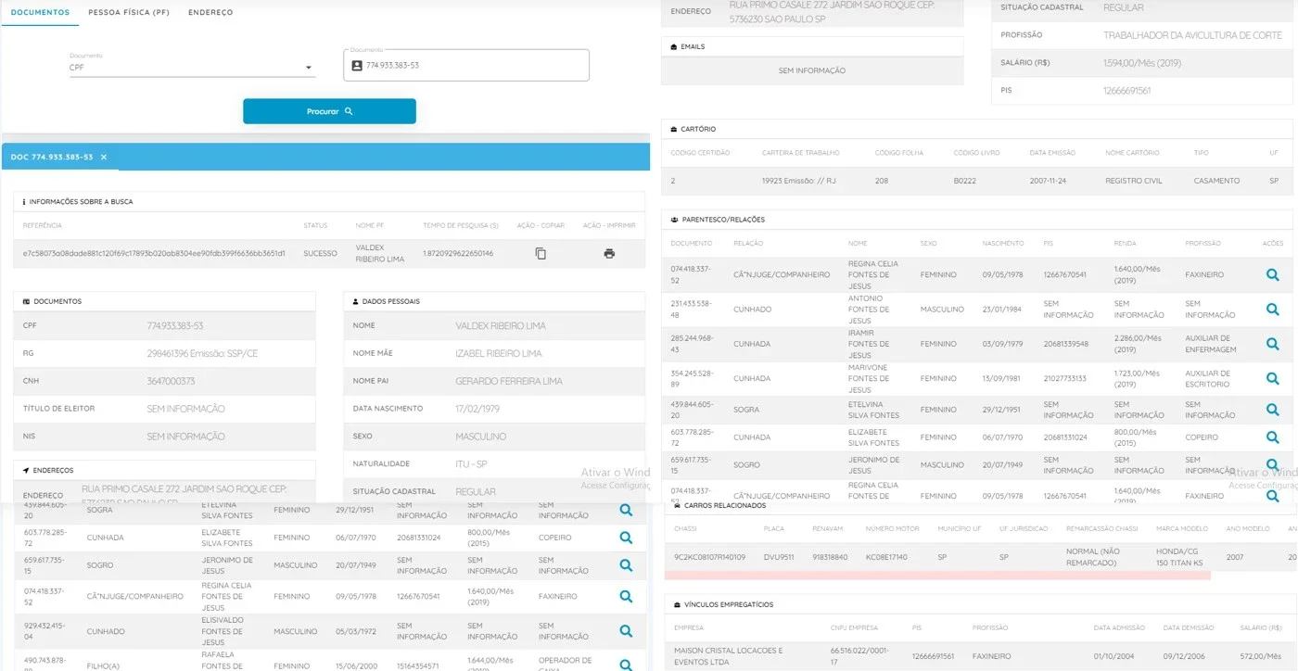Search relative Marivone Fontes de Jesus magnifier

(1273, 378)
